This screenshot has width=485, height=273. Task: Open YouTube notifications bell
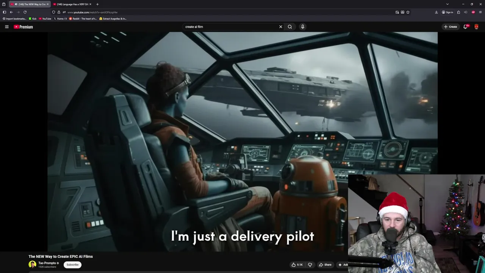coord(466,27)
